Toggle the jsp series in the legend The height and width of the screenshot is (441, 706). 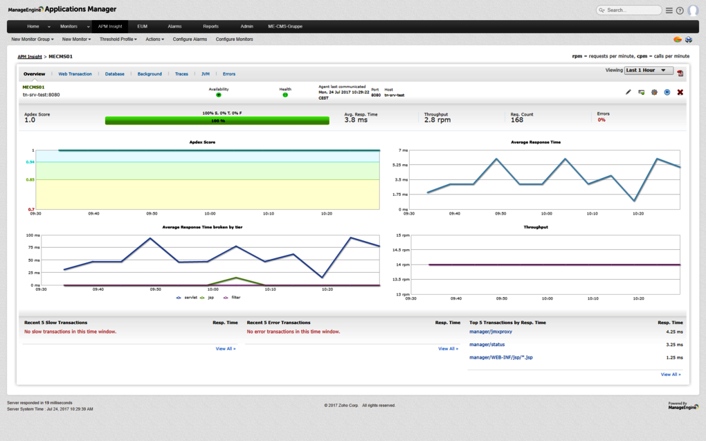pos(207,297)
